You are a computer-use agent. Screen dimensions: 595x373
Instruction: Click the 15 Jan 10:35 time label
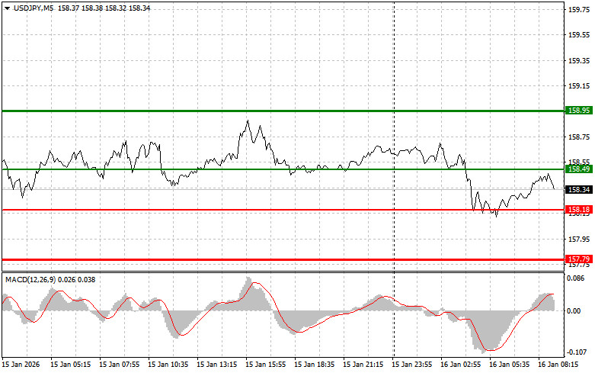(168, 365)
